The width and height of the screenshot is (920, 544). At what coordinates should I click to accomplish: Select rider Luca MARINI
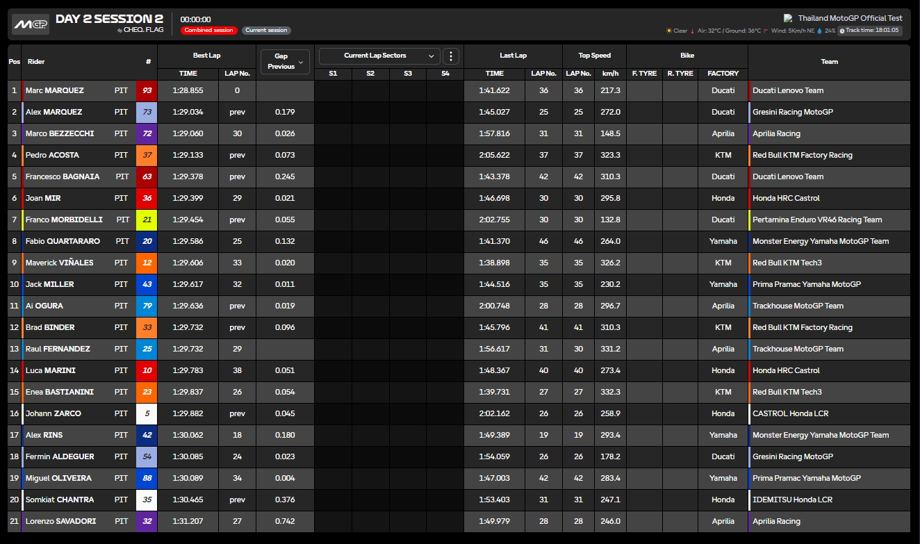pyautogui.click(x=51, y=370)
